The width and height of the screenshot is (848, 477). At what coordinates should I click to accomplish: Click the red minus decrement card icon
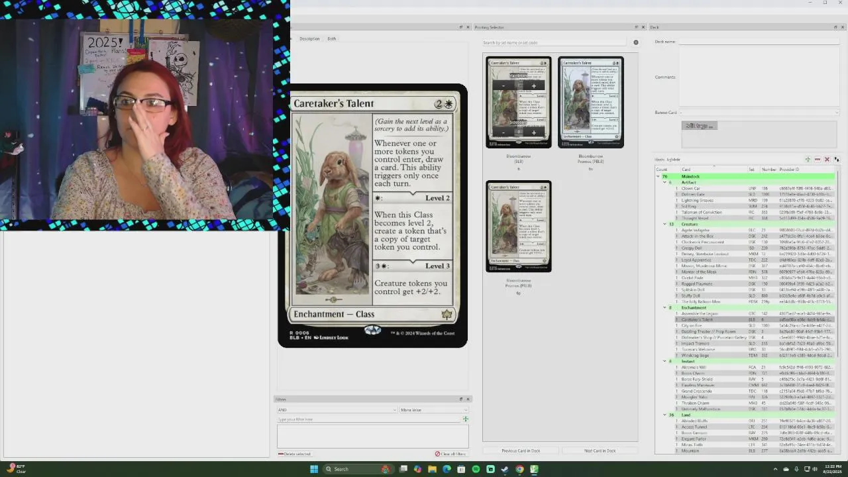click(817, 160)
